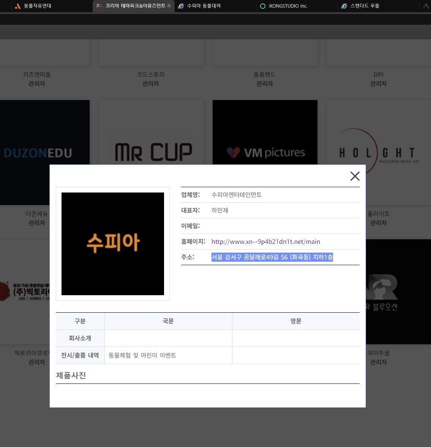The width and height of the screenshot is (431, 447).
Task: Click the 제품사진 section heading
Action: point(71,375)
